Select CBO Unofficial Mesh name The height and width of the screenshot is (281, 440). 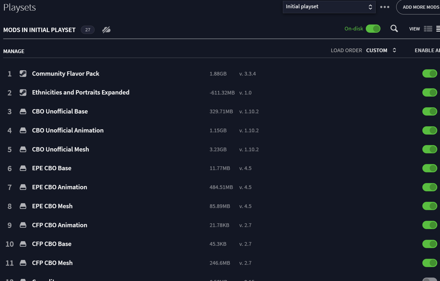(60, 149)
